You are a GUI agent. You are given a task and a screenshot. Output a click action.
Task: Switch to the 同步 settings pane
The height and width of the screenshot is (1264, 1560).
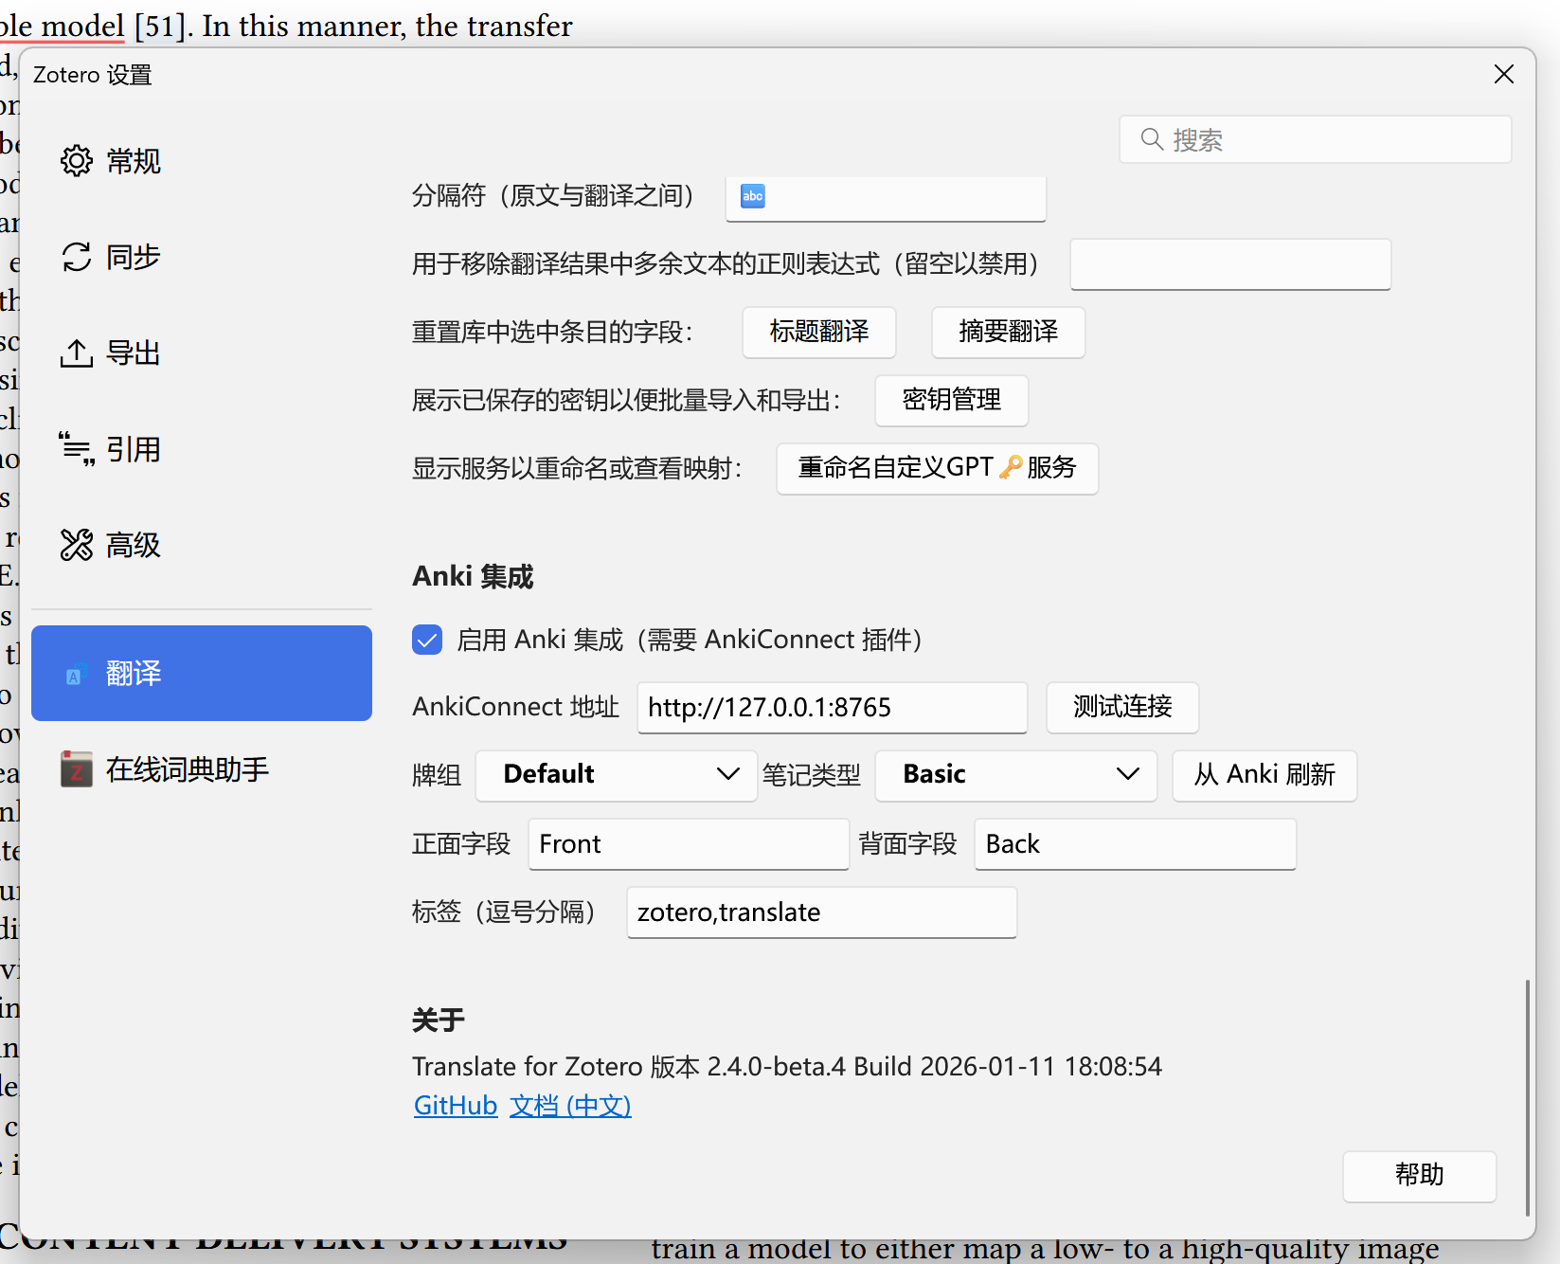pos(202,257)
